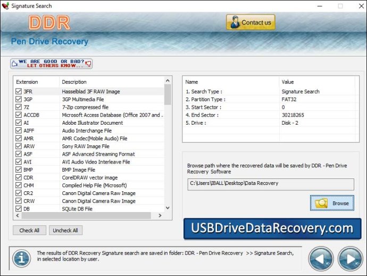367x276 pixels.
Task: Click the '3. Start Sector :' row label
Action: tap(203, 107)
